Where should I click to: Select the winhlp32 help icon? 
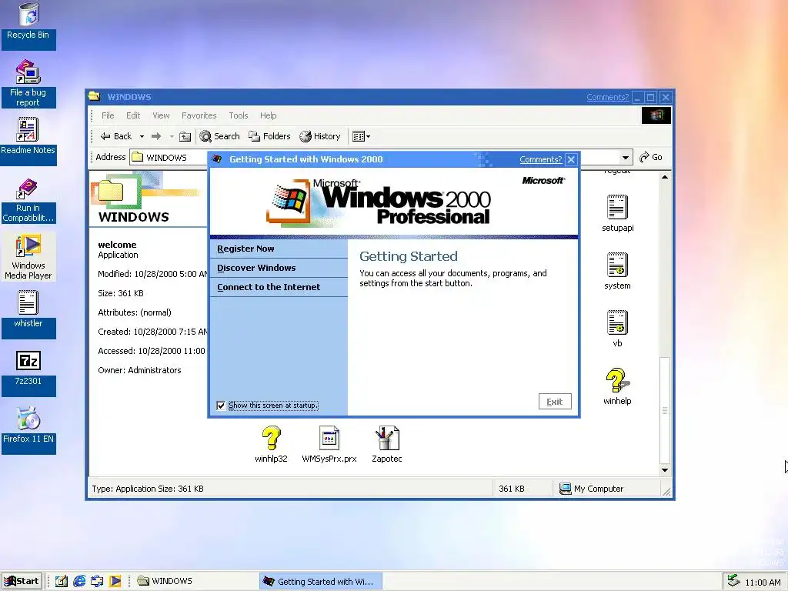point(271,445)
